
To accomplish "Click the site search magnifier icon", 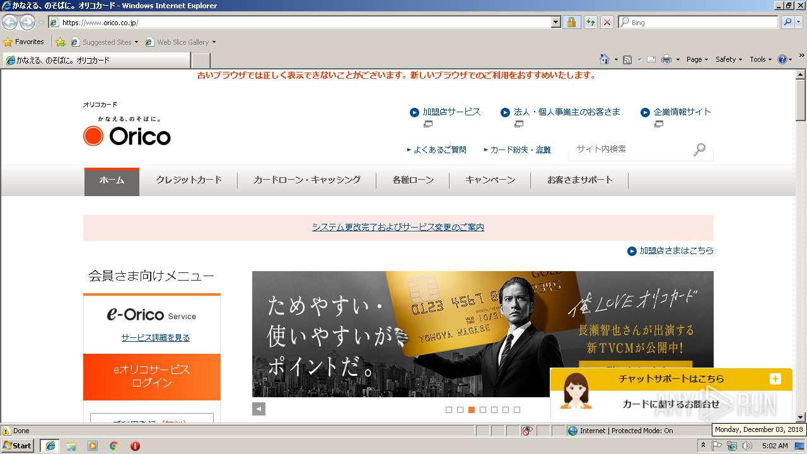I will tap(699, 149).
